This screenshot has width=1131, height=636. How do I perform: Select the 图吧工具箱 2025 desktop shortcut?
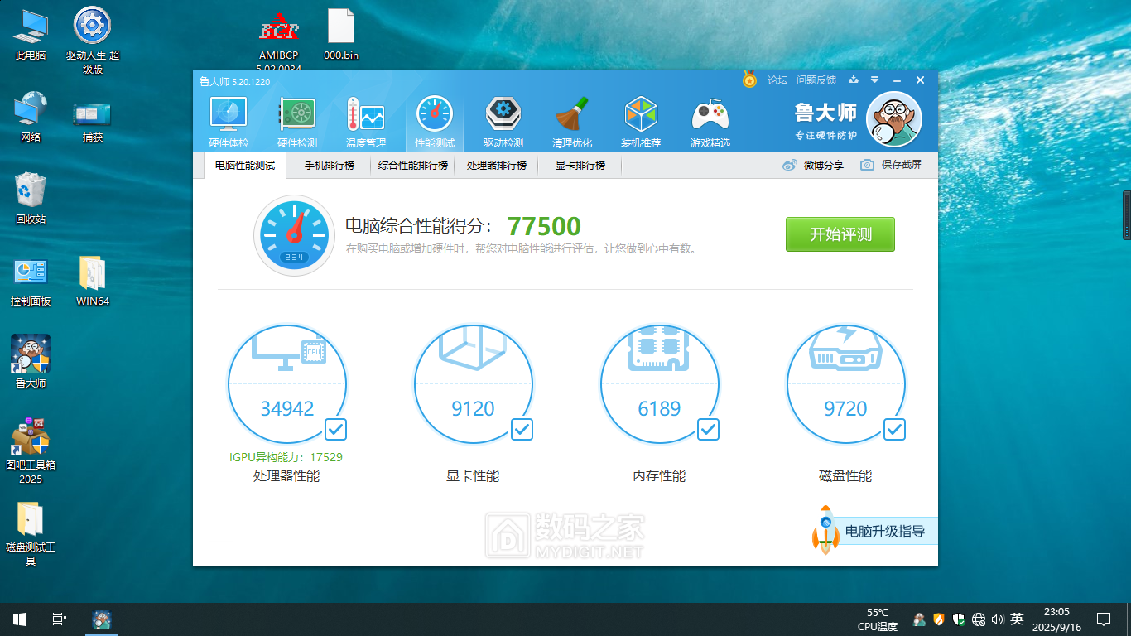tap(31, 450)
